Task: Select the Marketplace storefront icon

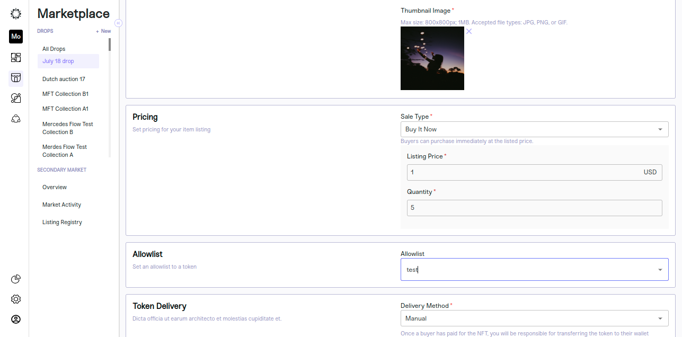Action: coord(16,78)
